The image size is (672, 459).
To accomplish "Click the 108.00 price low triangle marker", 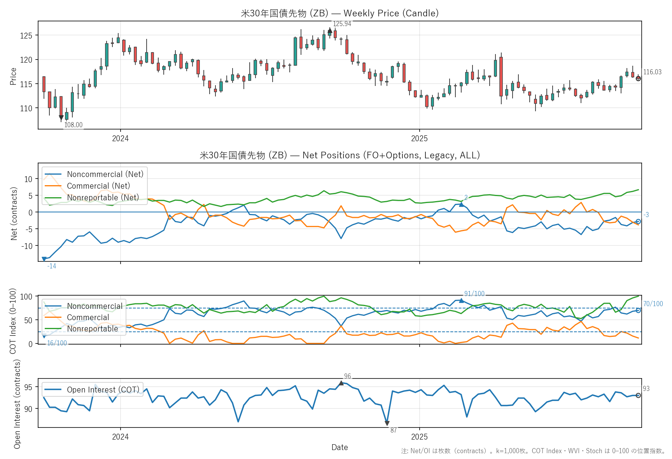I will [61, 117].
